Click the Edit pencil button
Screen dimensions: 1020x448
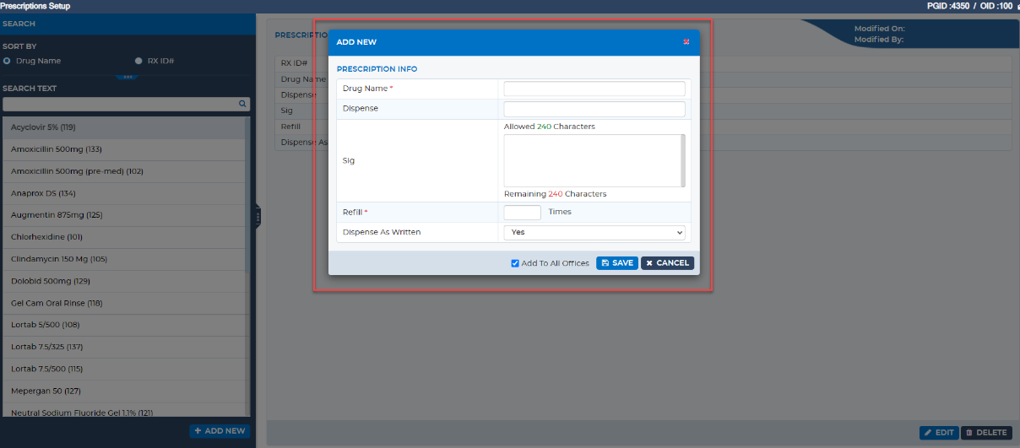coord(939,433)
